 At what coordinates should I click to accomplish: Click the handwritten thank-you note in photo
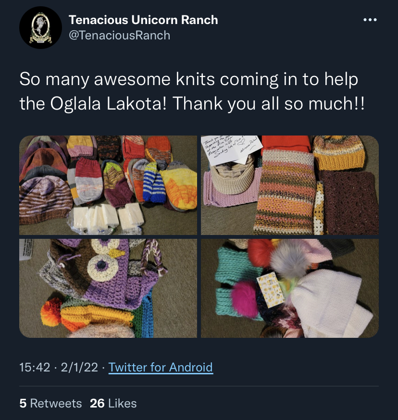[x=231, y=150]
